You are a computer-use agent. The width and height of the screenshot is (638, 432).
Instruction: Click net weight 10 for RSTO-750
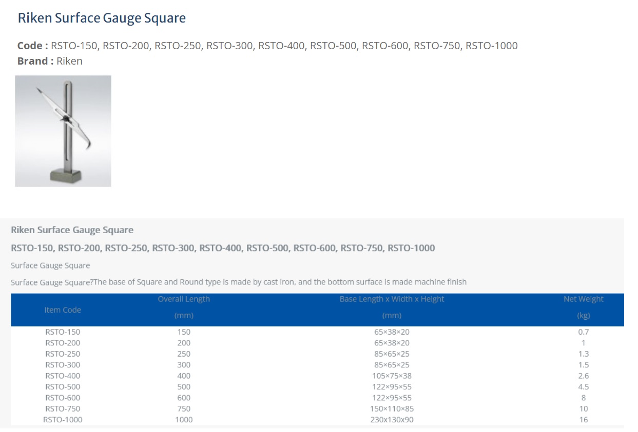[584, 409]
